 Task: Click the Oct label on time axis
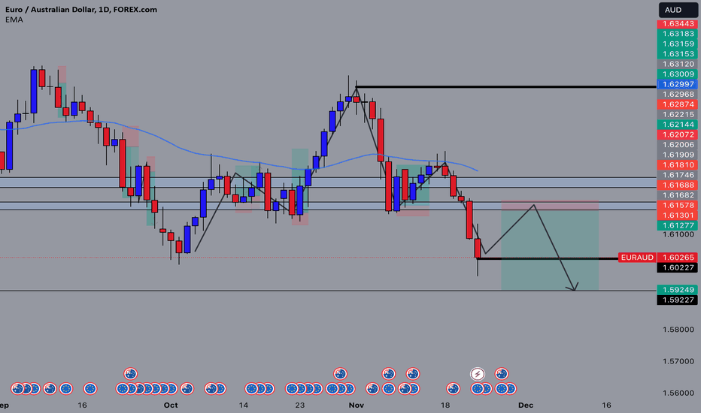click(170, 405)
